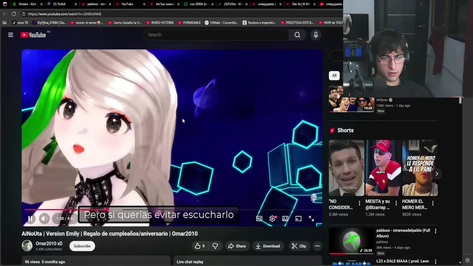The image size is (473, 266).
Task: Open the 'HOMER EL MERO MER...' Short thumbnail
Action: (420, 168)
